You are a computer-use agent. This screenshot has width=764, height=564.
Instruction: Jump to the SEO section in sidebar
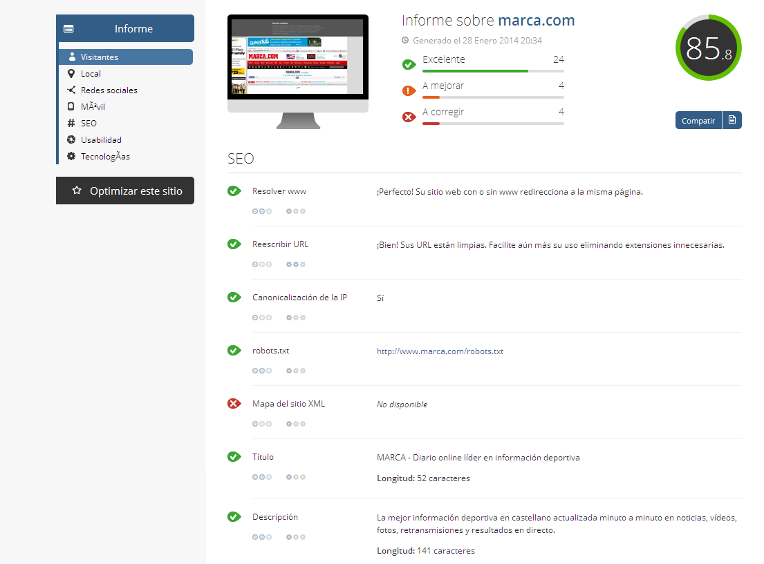88,124
